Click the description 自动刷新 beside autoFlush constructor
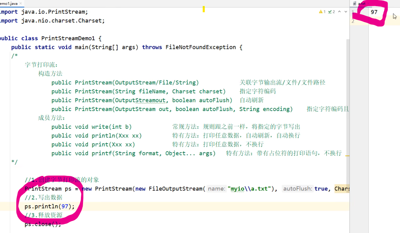400x233 pixels. [x=252, y=100]
